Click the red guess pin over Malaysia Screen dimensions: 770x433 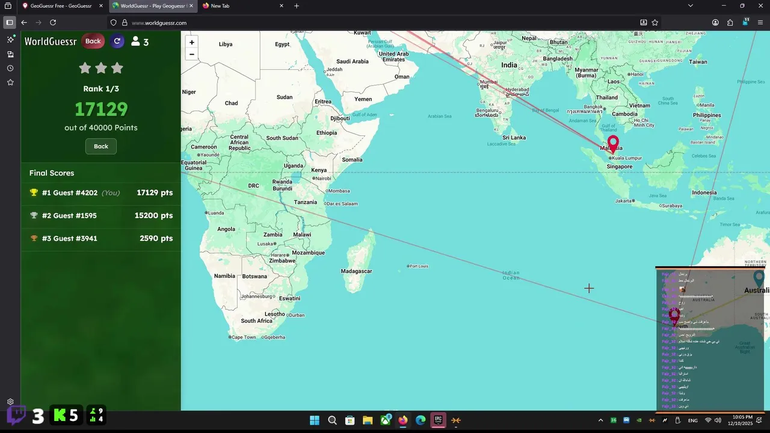tap(613, 144)
